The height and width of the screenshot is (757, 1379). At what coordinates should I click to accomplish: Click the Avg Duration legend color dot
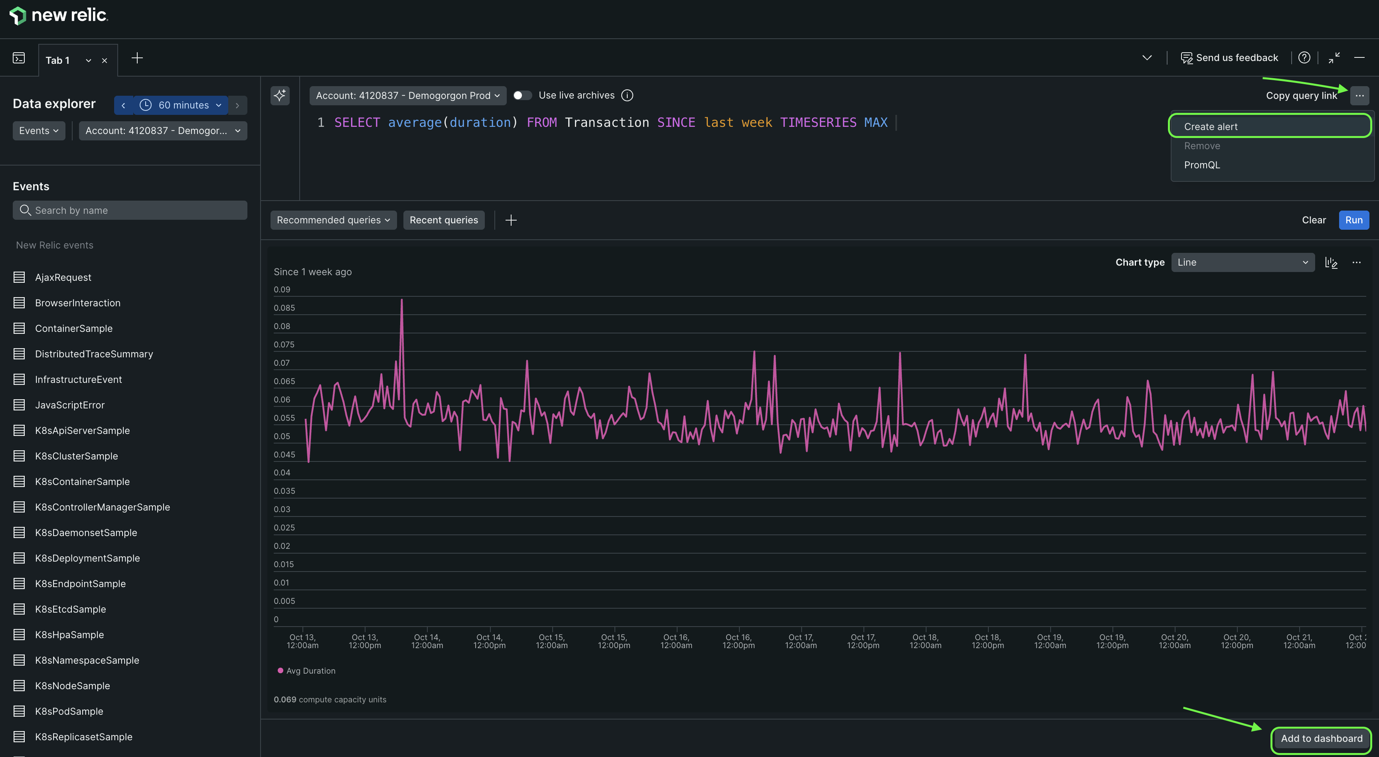(280, 671)
